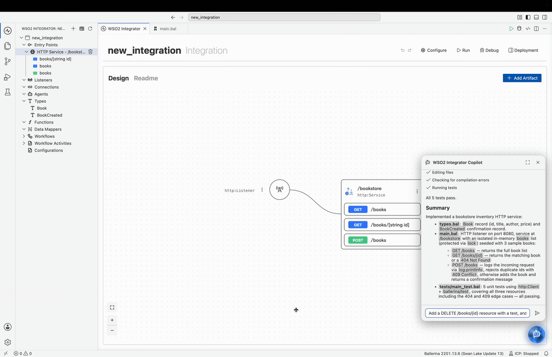The height and width of the screenshot is (357, 552).
Task: Click the Debug button in the integration header
Action: [489, 50]
